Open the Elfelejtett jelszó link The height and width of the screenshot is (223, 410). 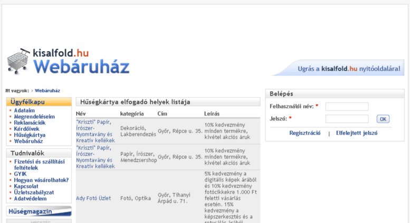357,133
